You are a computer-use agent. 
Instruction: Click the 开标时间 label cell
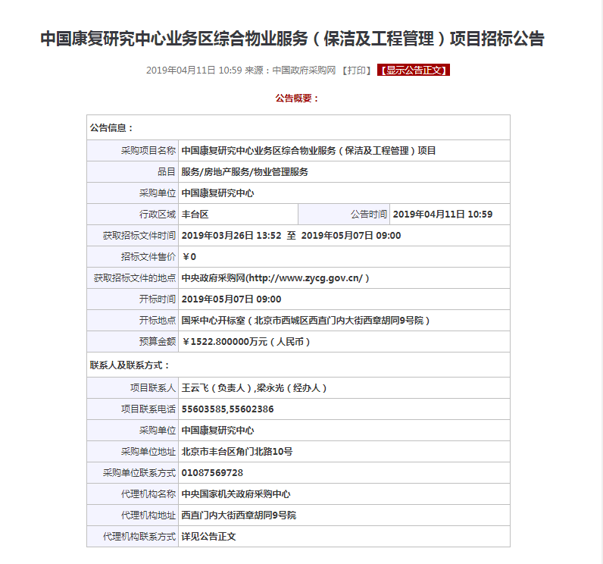pos(133,299)
